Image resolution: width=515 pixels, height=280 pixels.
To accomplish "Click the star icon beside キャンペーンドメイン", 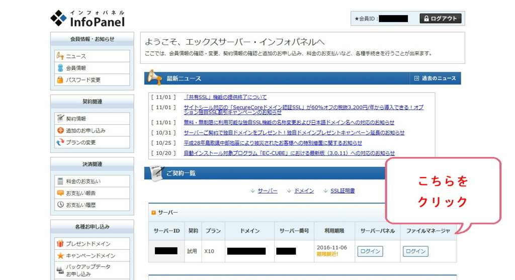I will pos(60,255).
